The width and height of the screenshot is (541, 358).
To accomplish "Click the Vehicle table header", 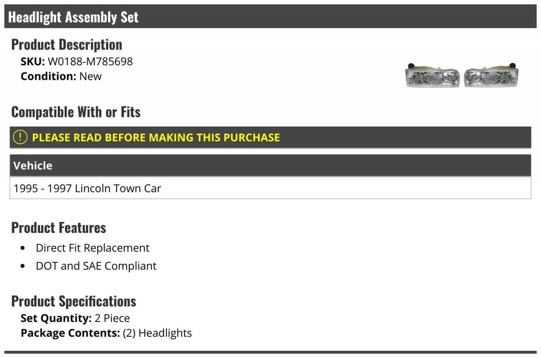I will pos(270,165).
